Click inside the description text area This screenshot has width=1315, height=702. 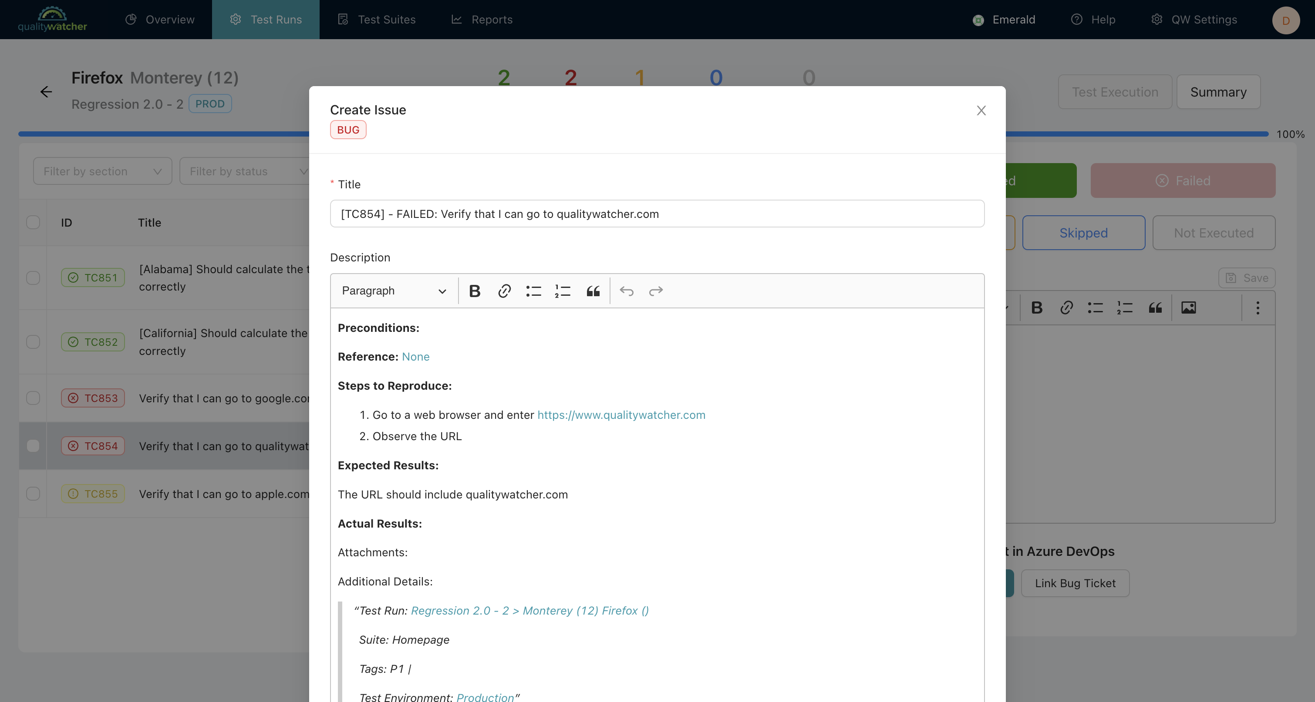pos(657,505)
